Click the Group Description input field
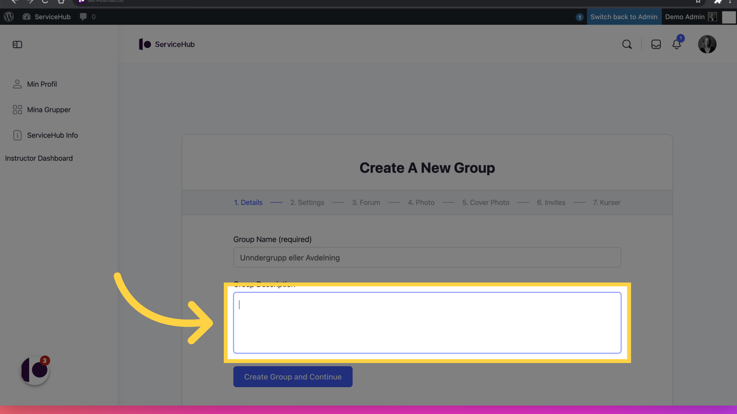 tap(427, 322)
